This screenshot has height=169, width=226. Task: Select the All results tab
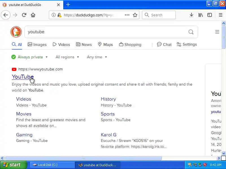[x=17, y=45]
